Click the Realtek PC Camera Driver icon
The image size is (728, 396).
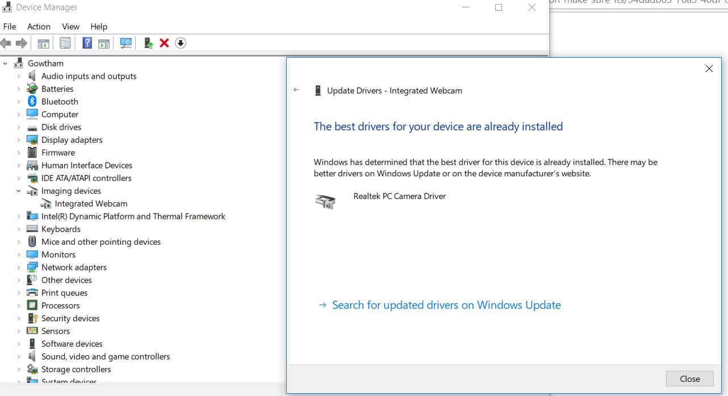click(x=325, y=201)
